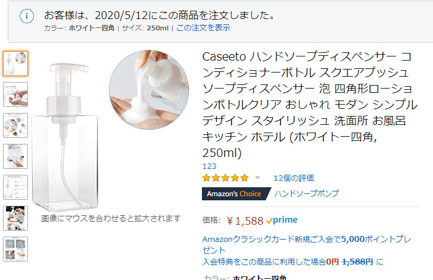433x280 pixels.
Task: Select fifth thumbnail showing bottle size diagram
Action: click(x=15, y=187)
